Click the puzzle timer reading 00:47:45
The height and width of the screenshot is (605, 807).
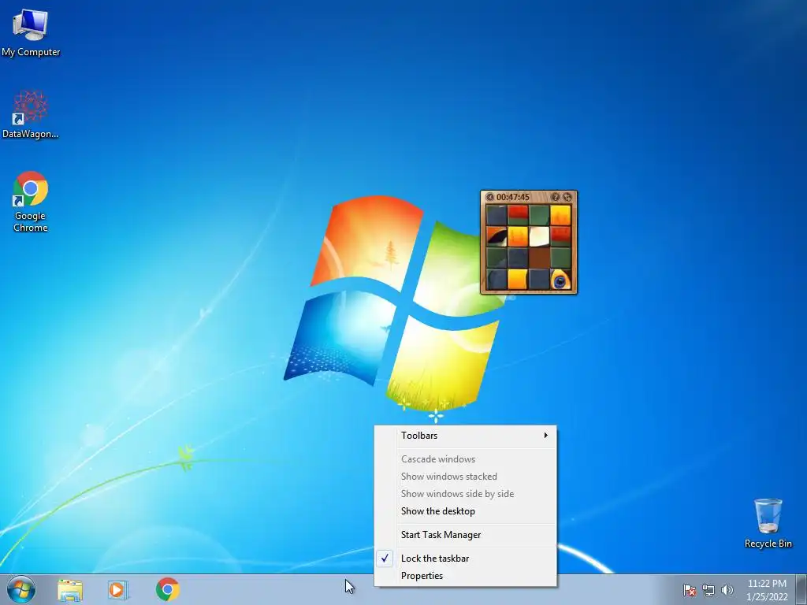tap(512, 197)
